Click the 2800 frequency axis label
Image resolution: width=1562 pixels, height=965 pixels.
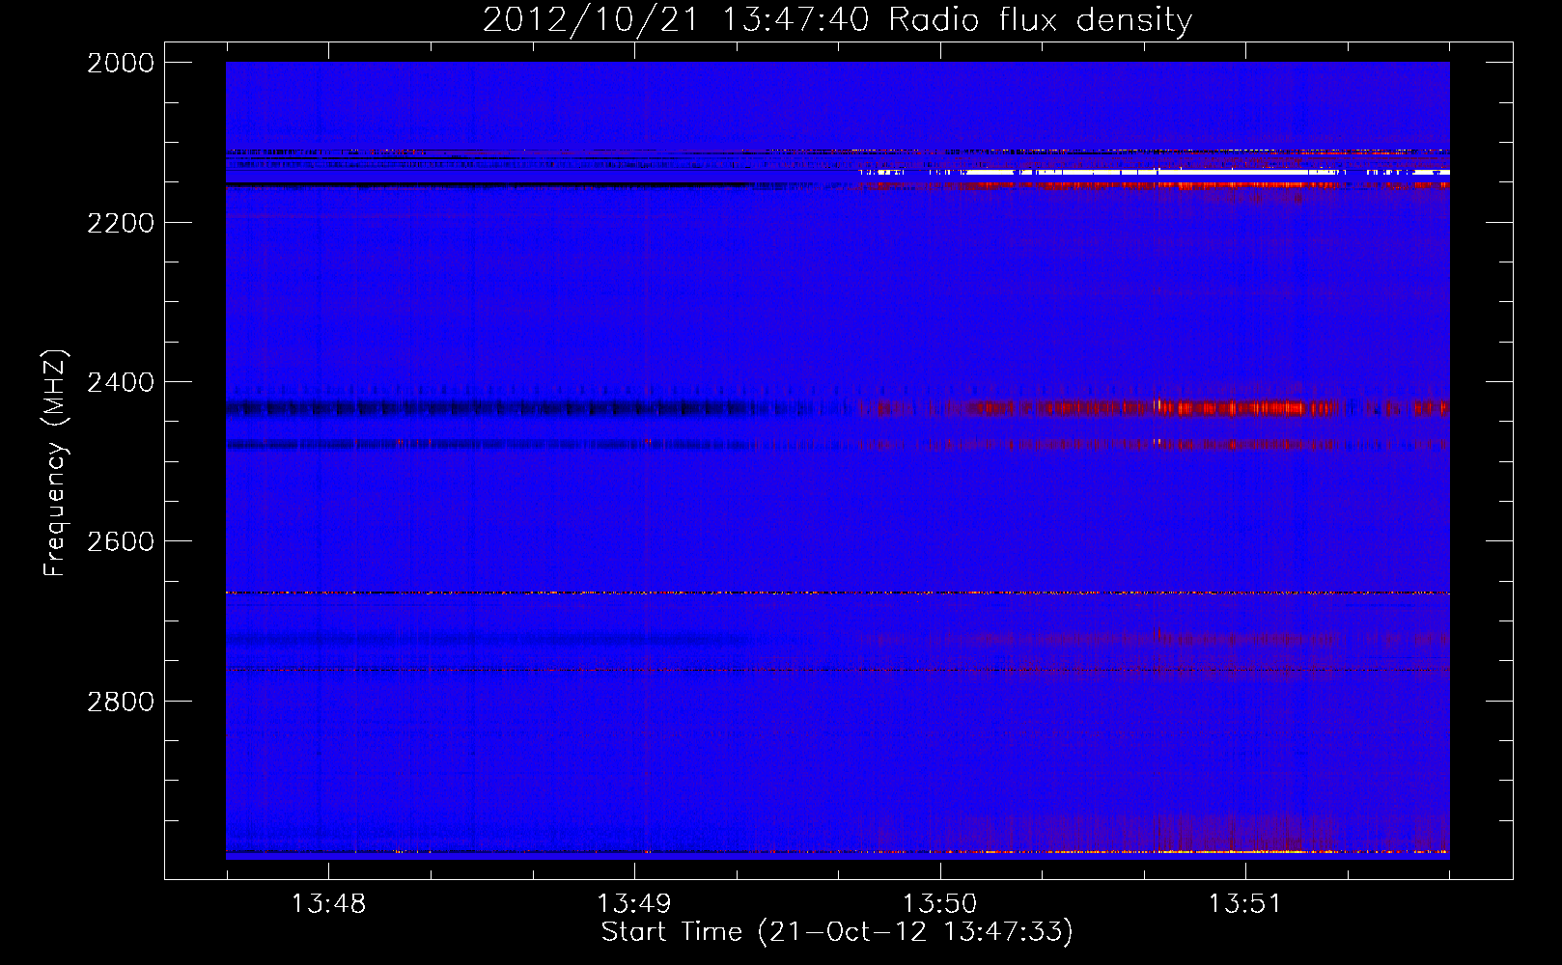pos(121,702)
